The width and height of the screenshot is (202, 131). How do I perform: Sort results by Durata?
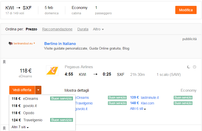[83, 29]
